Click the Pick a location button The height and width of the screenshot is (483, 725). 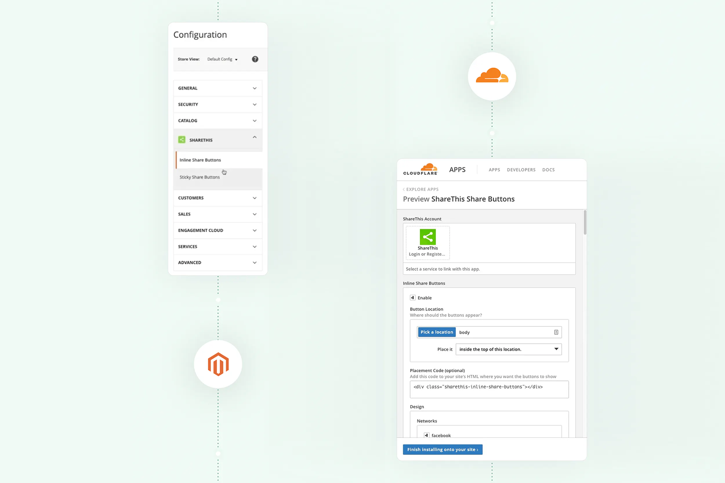(x=436, y=332)
